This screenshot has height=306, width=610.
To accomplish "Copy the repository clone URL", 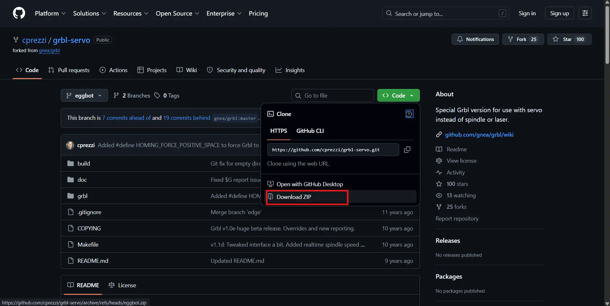I will pos(407,150).
